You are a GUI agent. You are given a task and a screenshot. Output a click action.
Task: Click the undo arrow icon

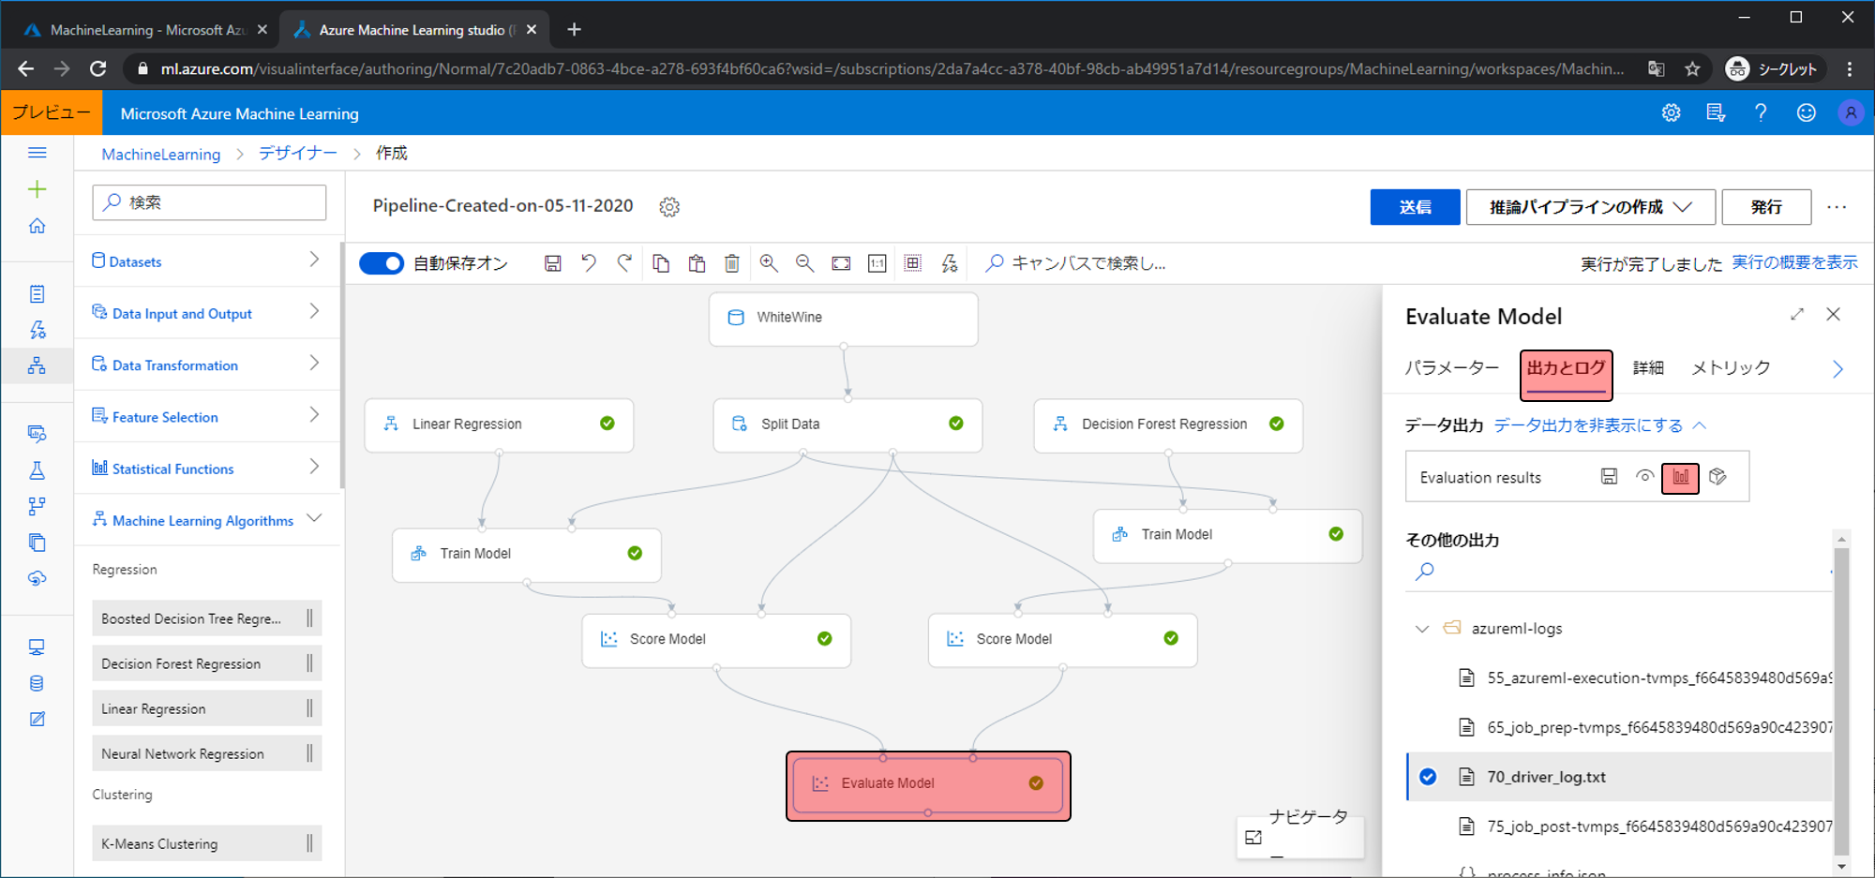tap(588, 263)
